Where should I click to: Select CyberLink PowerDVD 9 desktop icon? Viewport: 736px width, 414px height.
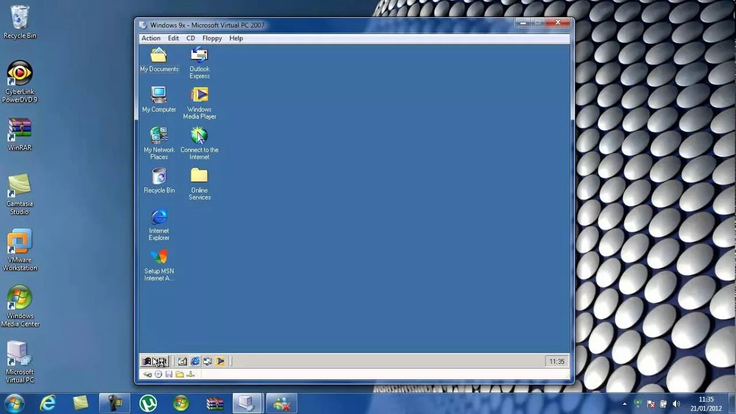pyautogui.click(x=20, y=82)
